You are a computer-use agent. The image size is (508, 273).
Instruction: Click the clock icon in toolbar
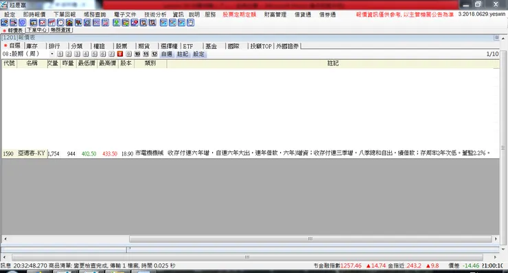click(x=60, y=23)
